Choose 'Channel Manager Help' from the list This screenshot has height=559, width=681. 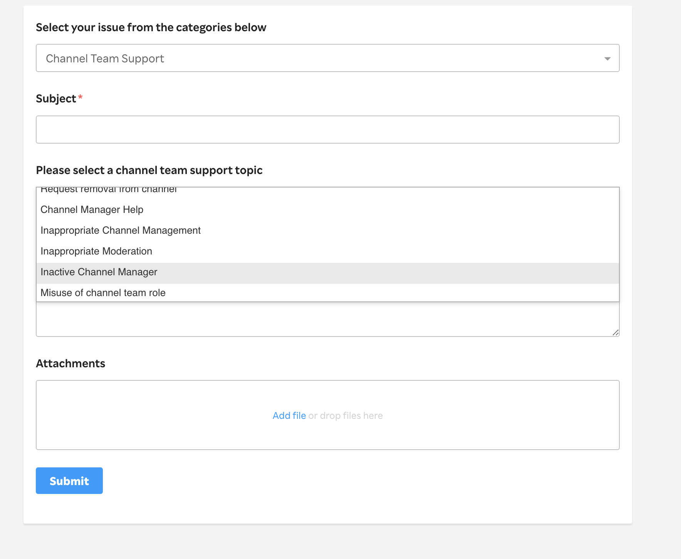click(92, 209)
